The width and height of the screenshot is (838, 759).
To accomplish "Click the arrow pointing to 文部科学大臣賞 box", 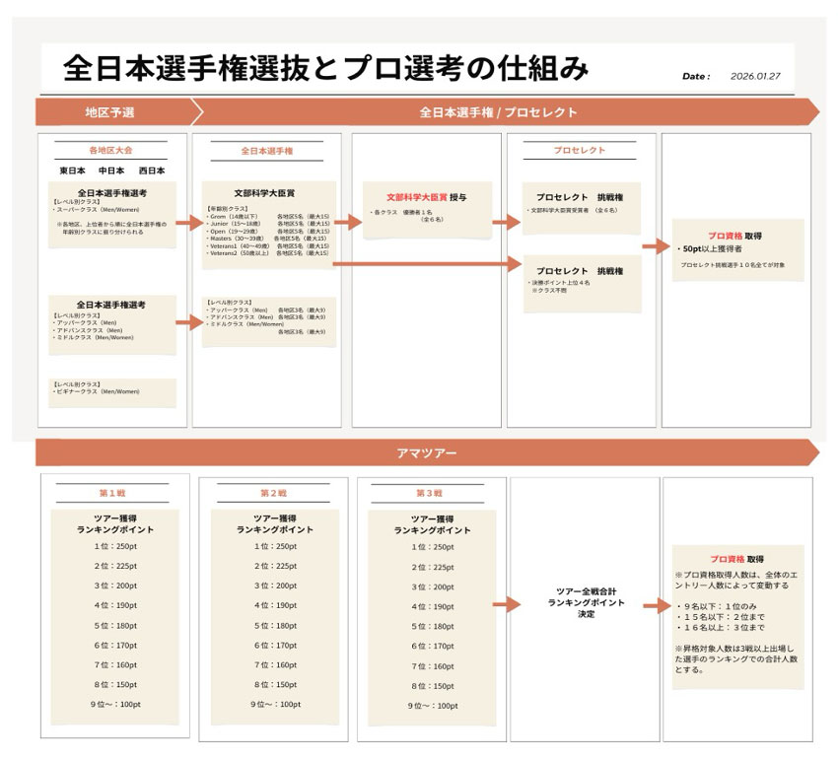I will [188, 222].
